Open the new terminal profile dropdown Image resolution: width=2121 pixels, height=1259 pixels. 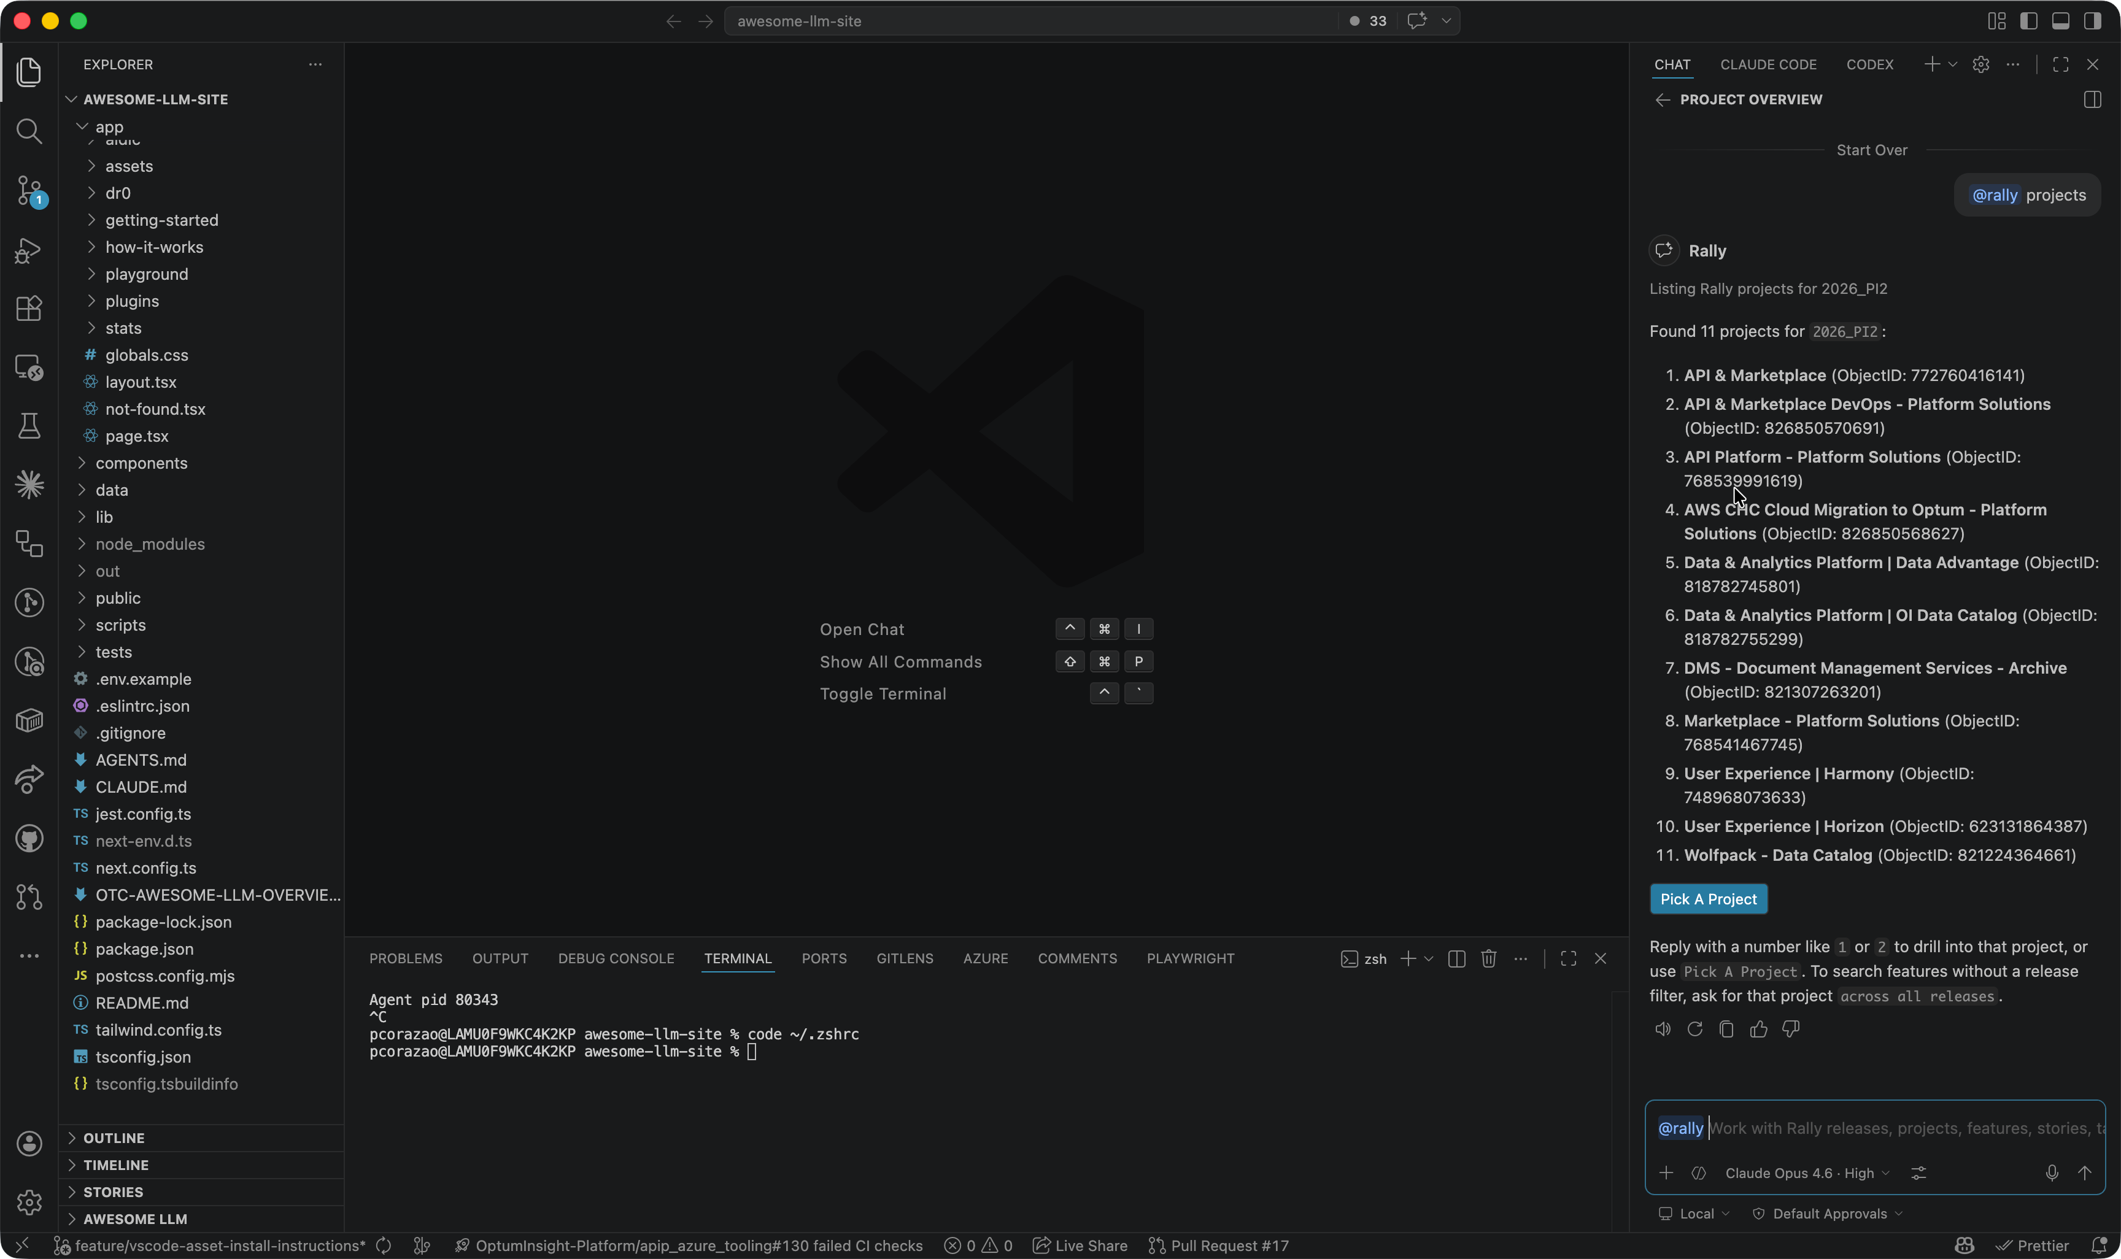tap(1429, 959)
